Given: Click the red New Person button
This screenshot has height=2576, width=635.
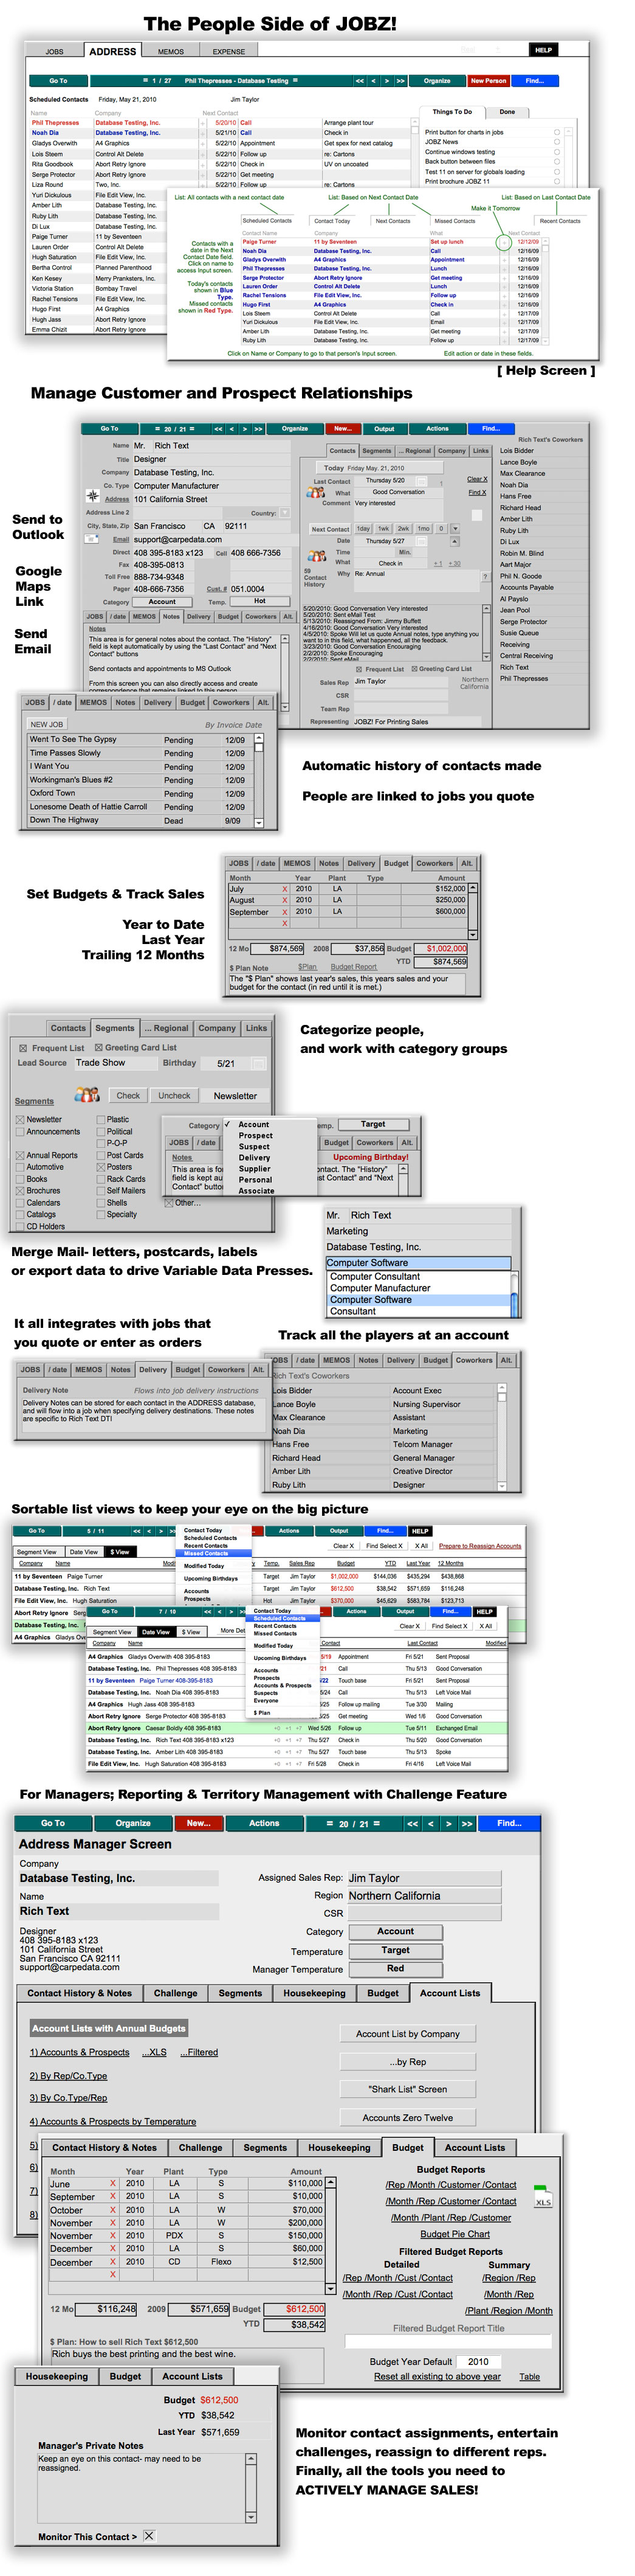Looking at the screenshot, I should [x=488, y=80].
